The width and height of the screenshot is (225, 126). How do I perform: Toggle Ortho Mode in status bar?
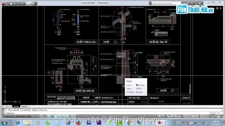coord(49,117)
